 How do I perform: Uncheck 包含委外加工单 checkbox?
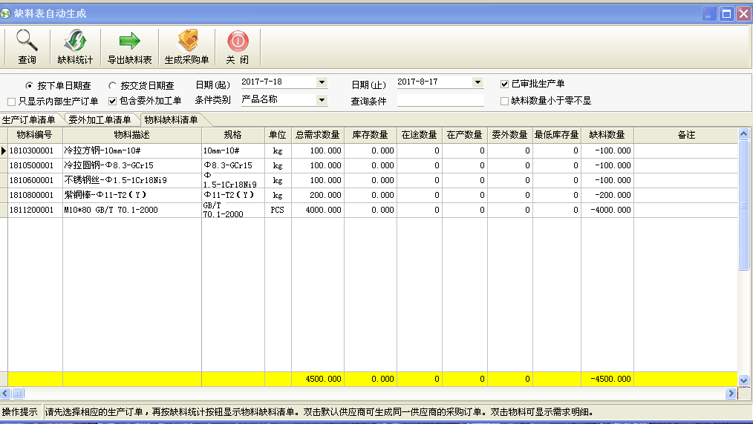pos(113,101)
